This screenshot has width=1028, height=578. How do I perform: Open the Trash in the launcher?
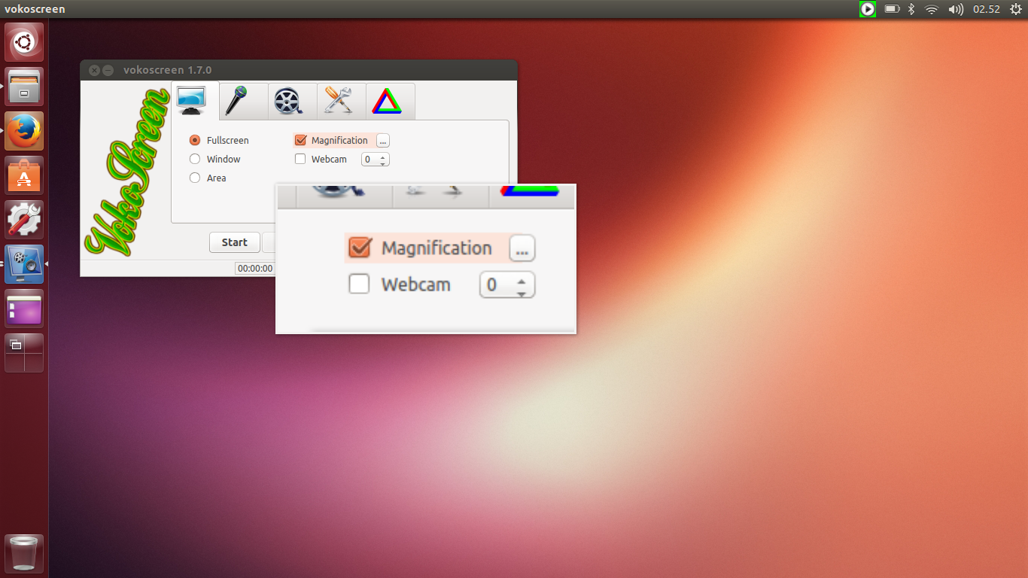pyautogui.click(x=24, y=554)
